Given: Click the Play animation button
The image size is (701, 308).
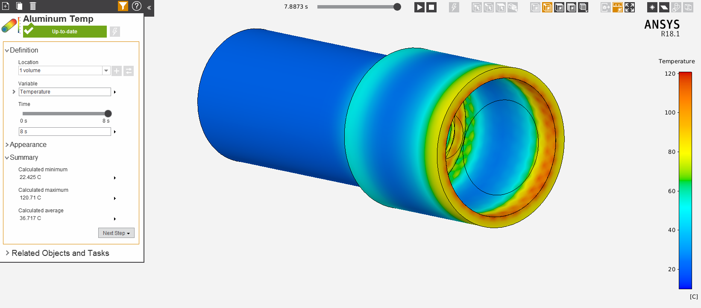Looking at the screenshot, I should [x=419, y=7].
